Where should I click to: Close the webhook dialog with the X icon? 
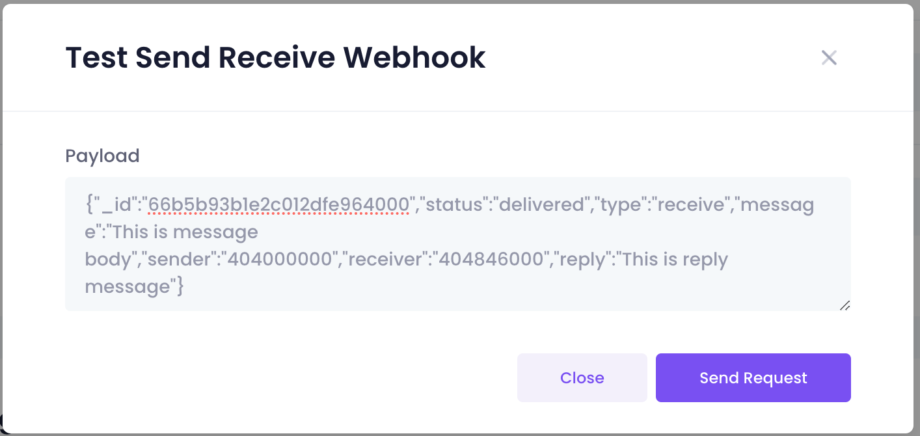[x=828, y=58]
